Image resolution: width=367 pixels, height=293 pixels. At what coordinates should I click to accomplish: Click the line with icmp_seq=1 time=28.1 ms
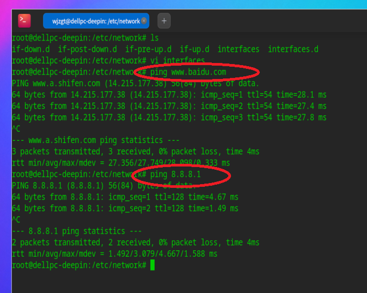click(169, 94)
